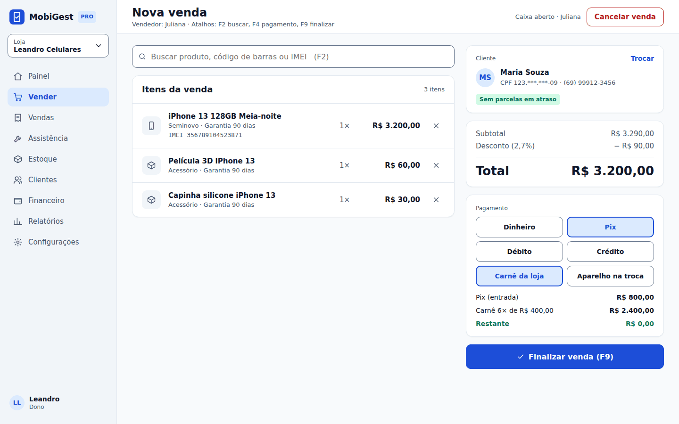
Task: Click the MS customer avatar
Action: [485, 78]
